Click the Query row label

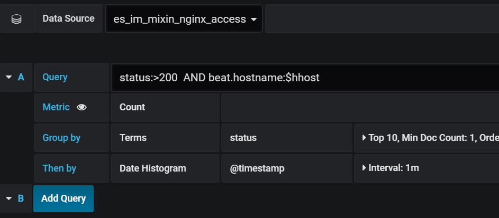click(55, 77)
